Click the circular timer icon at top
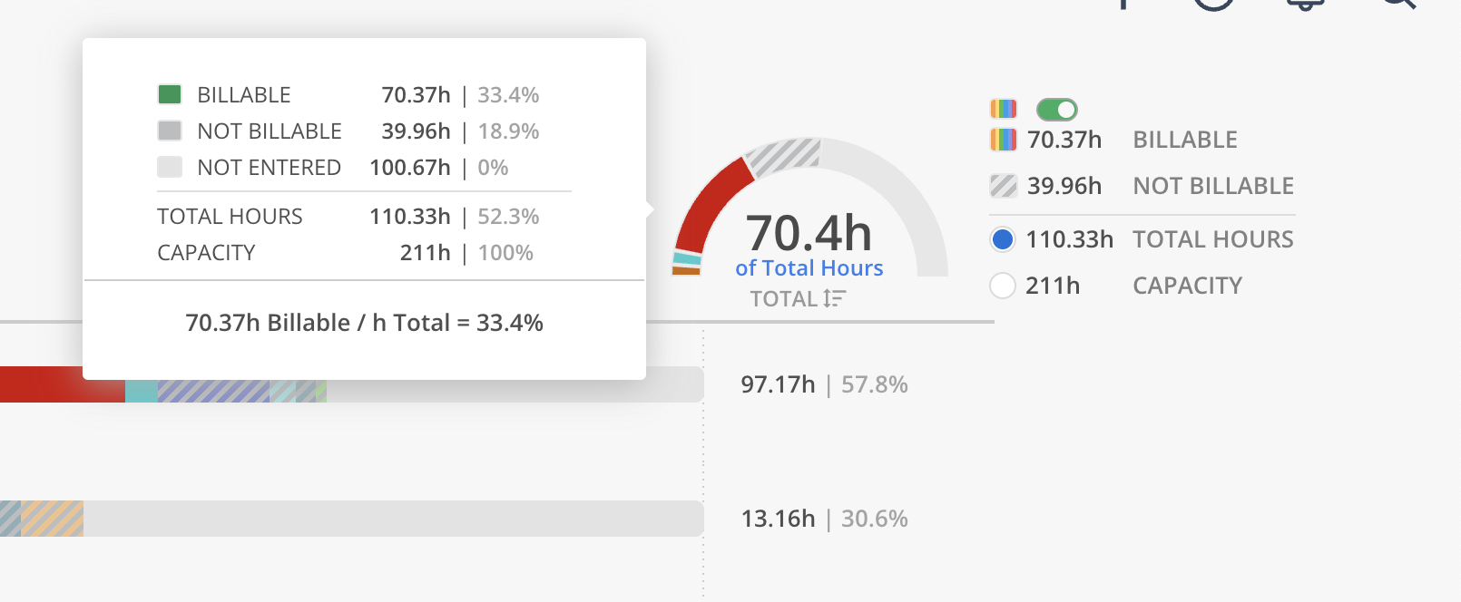The height and width of the screenshot is (602, 1461). [1213, 3]
